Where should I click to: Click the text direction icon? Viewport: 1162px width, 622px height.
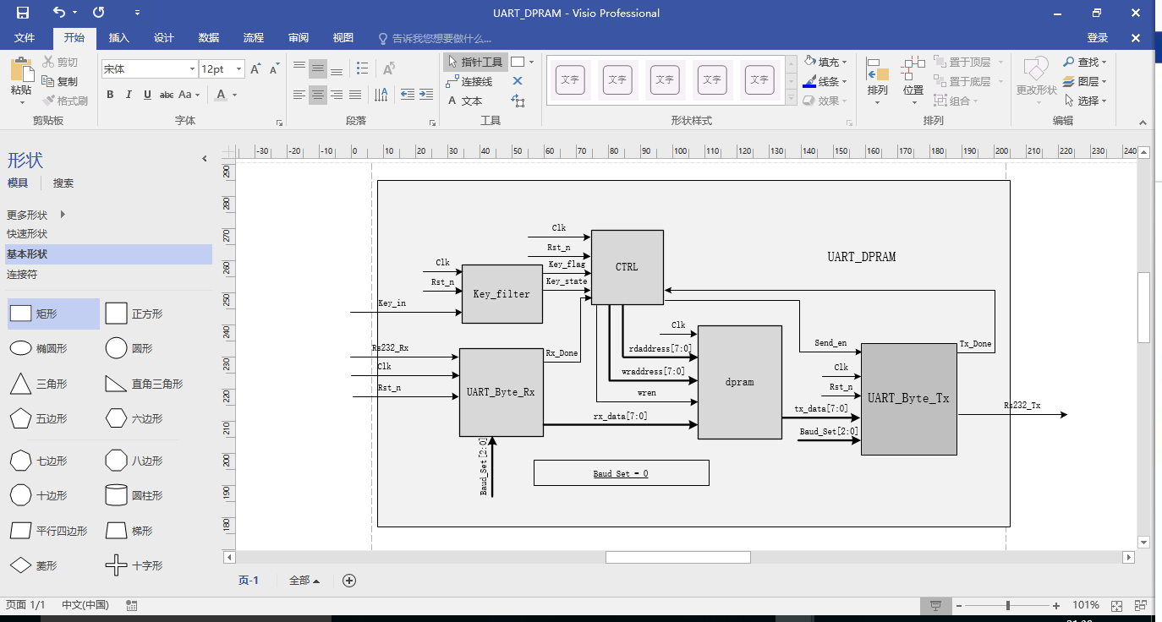(x=381, y=95)
